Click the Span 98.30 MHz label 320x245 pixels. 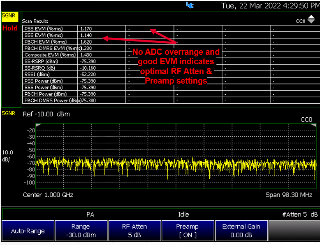[289, 195]
